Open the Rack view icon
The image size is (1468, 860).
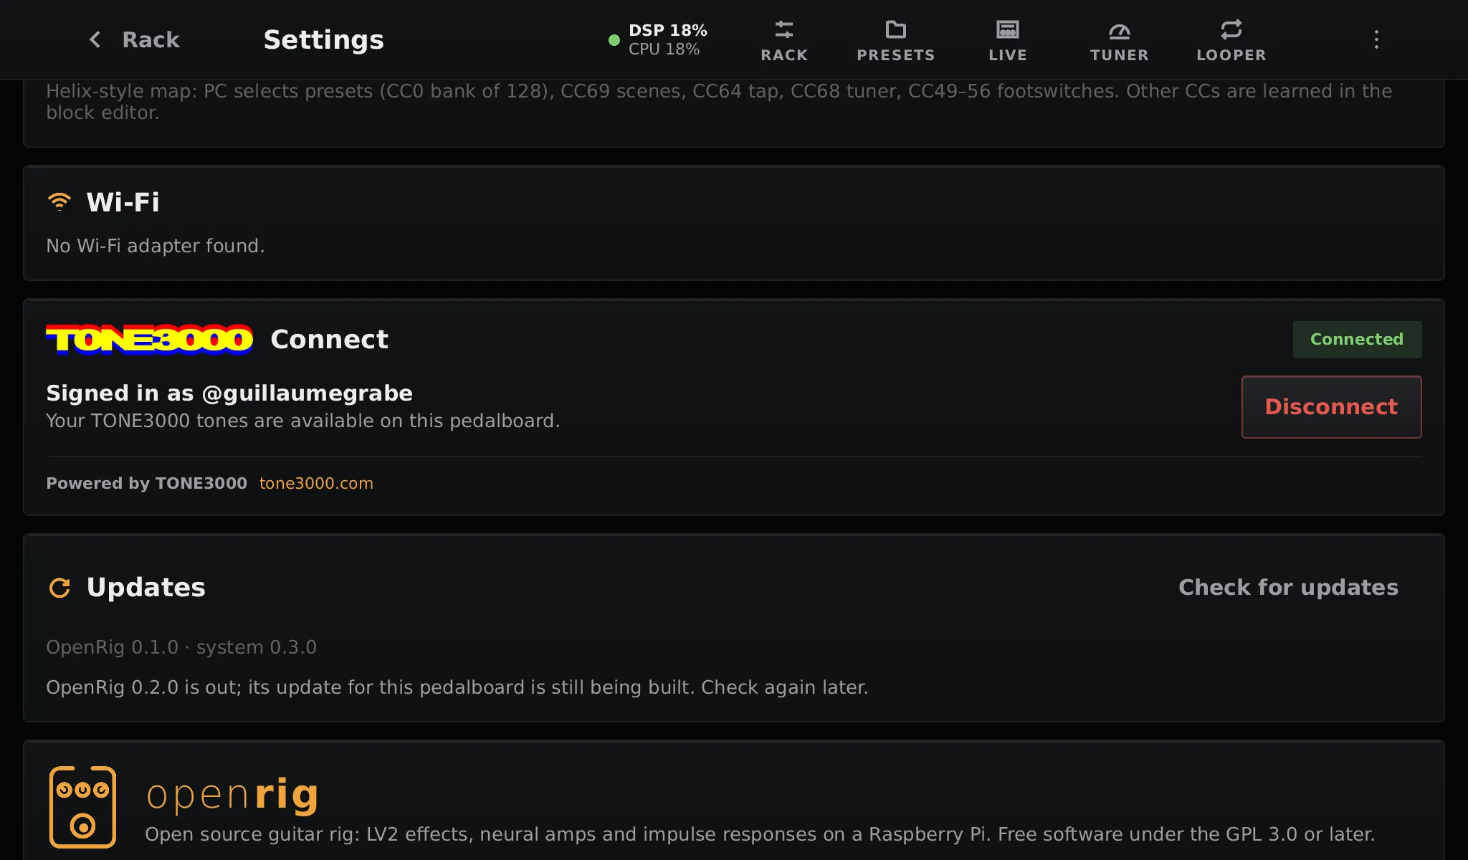784,29
